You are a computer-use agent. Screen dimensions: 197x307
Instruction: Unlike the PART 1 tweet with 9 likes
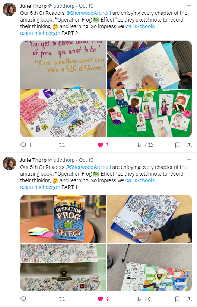point(103,299)
